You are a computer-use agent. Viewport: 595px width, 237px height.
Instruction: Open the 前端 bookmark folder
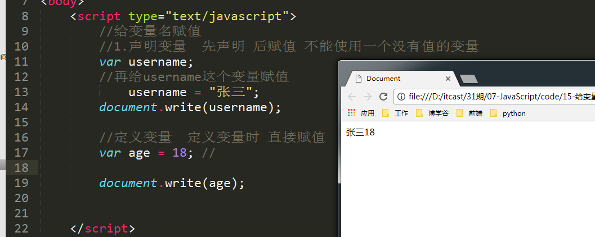pos(469,113)
